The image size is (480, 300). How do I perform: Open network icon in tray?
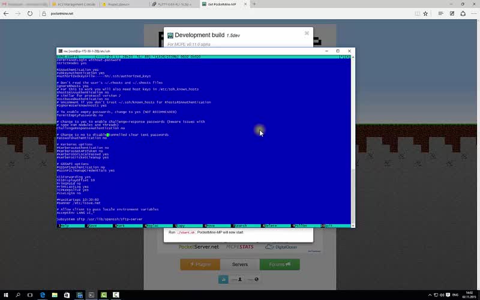tap(436, 295)
